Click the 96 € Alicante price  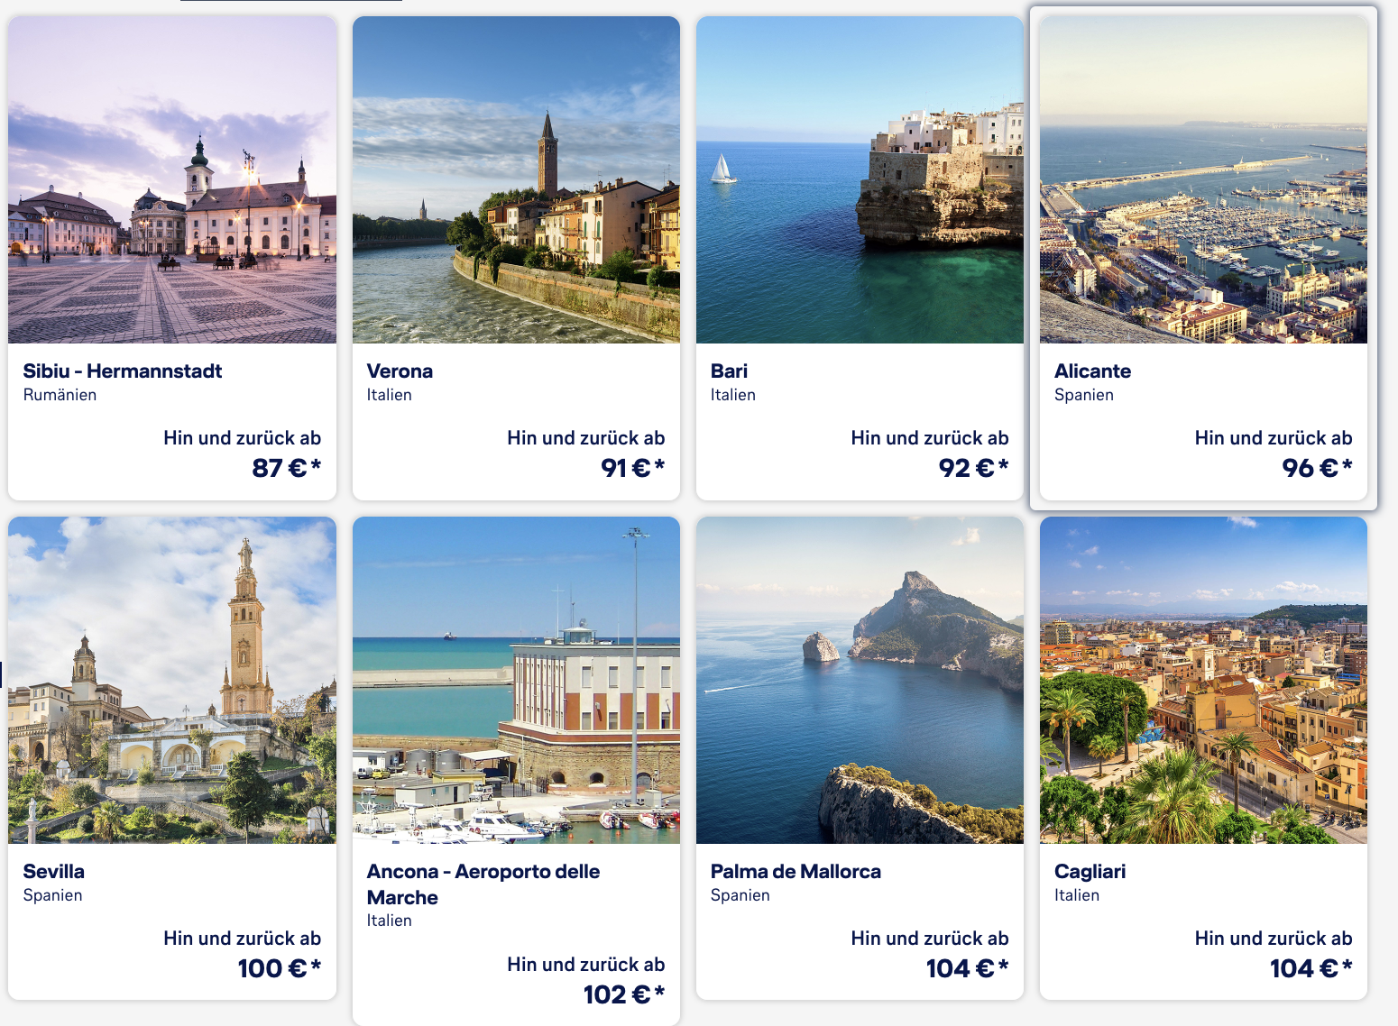pos(1317,468)
